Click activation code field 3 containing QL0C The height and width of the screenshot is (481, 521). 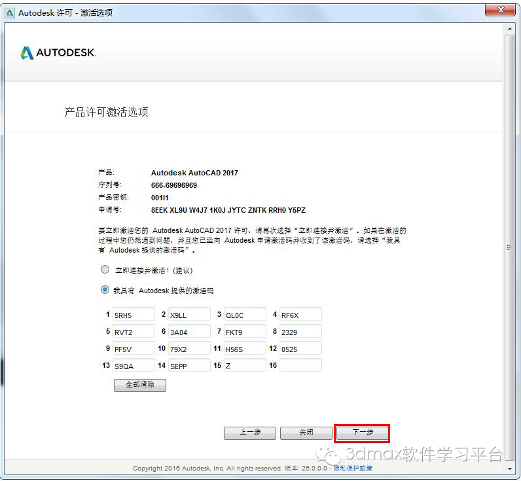245,315
